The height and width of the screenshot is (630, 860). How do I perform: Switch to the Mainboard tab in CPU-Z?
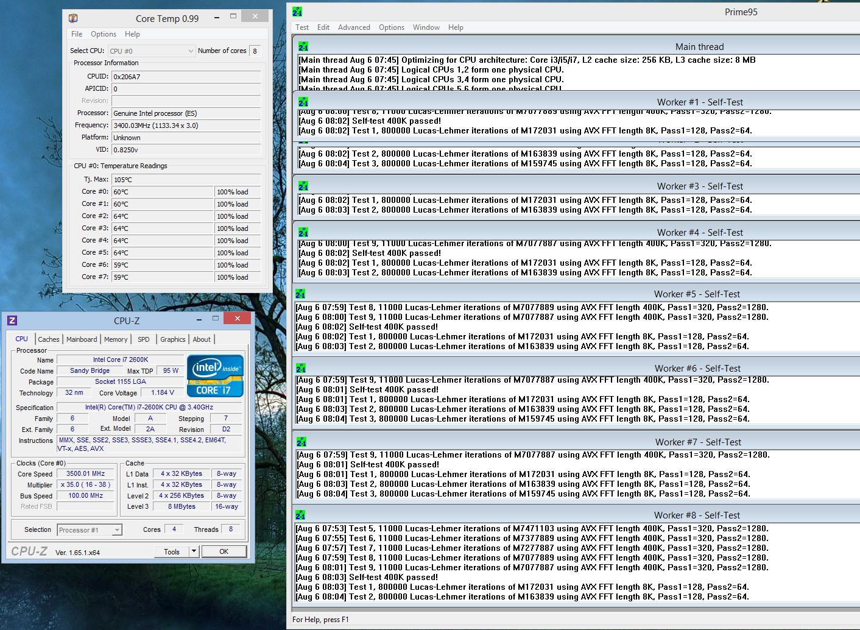82,339
